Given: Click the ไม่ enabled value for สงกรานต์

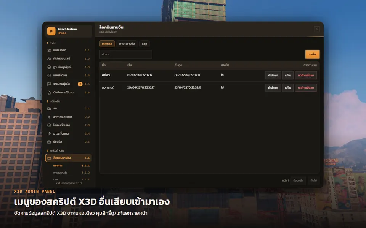Looking at the screenshot, I should [222, 87].
